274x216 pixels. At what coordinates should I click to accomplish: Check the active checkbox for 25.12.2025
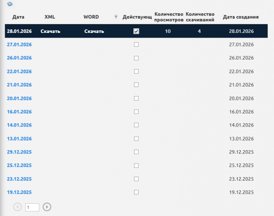(136, 165)
